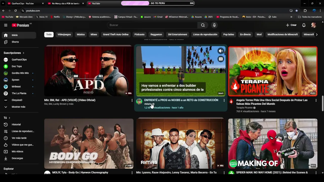Open Spider-Man Making Of thumbnail
This screenshot has width=324, height=182.
[273, 144]
